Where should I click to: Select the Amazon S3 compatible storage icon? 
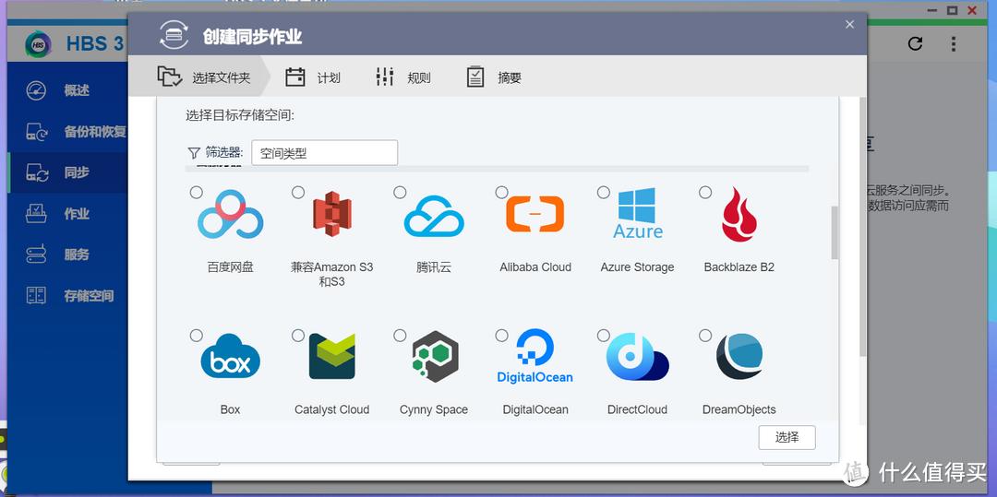pos(331,214)
